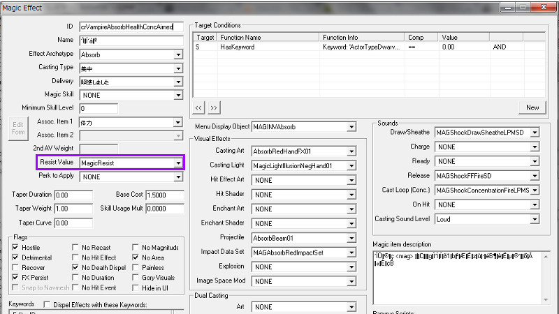Viewport: 559px width, 314px height.
Task: Open the Casting Light dropdown
Action: (x=351, y=166)
